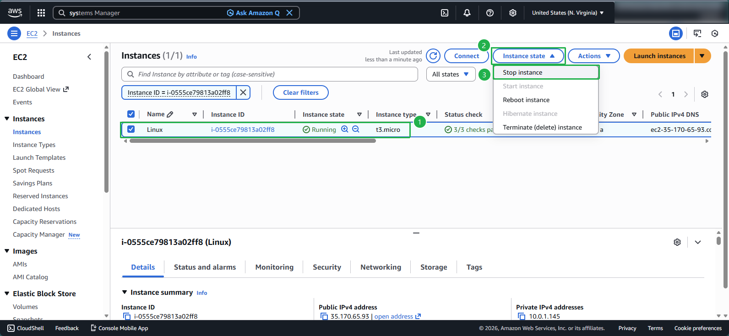
Task: Open Capacity Manager in sidebar
Action: 39,234
